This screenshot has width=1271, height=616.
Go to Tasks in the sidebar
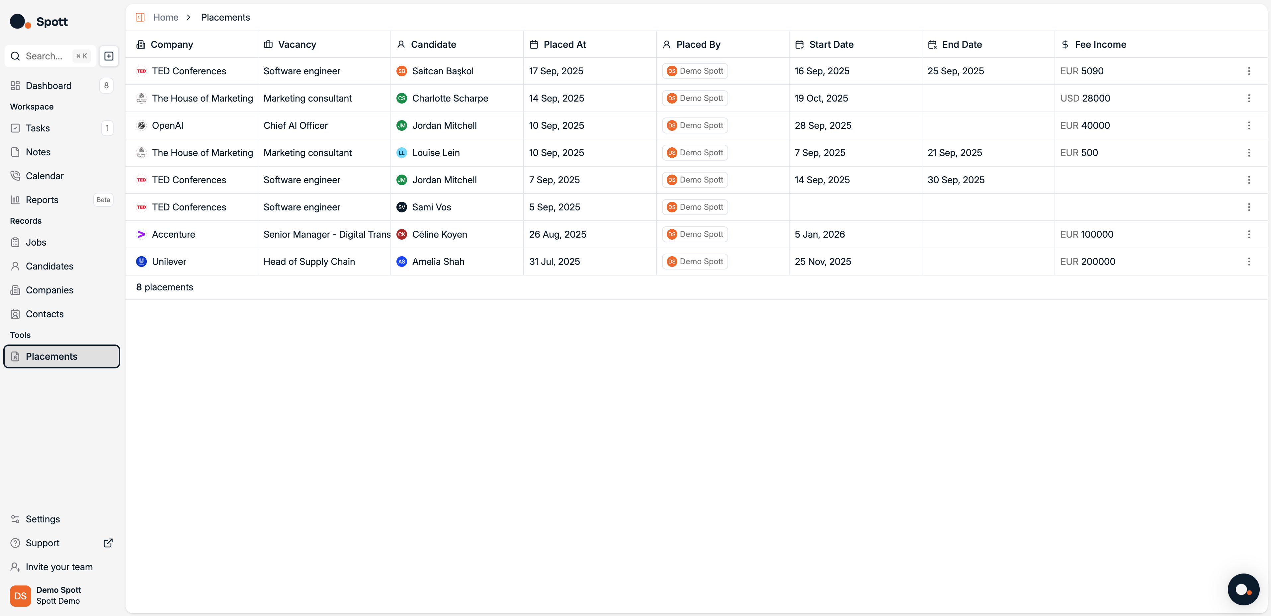click(61, 128)
